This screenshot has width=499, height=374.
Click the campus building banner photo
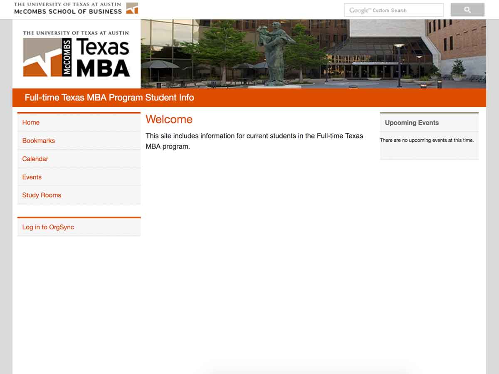313,54
